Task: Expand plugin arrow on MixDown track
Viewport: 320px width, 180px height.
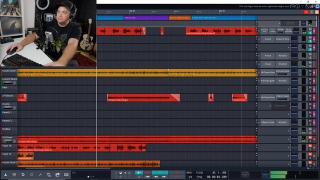Action: [x=288, y=139]
